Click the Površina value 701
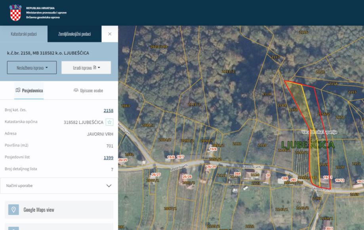 pyautogui.click(x=110, y=146)
